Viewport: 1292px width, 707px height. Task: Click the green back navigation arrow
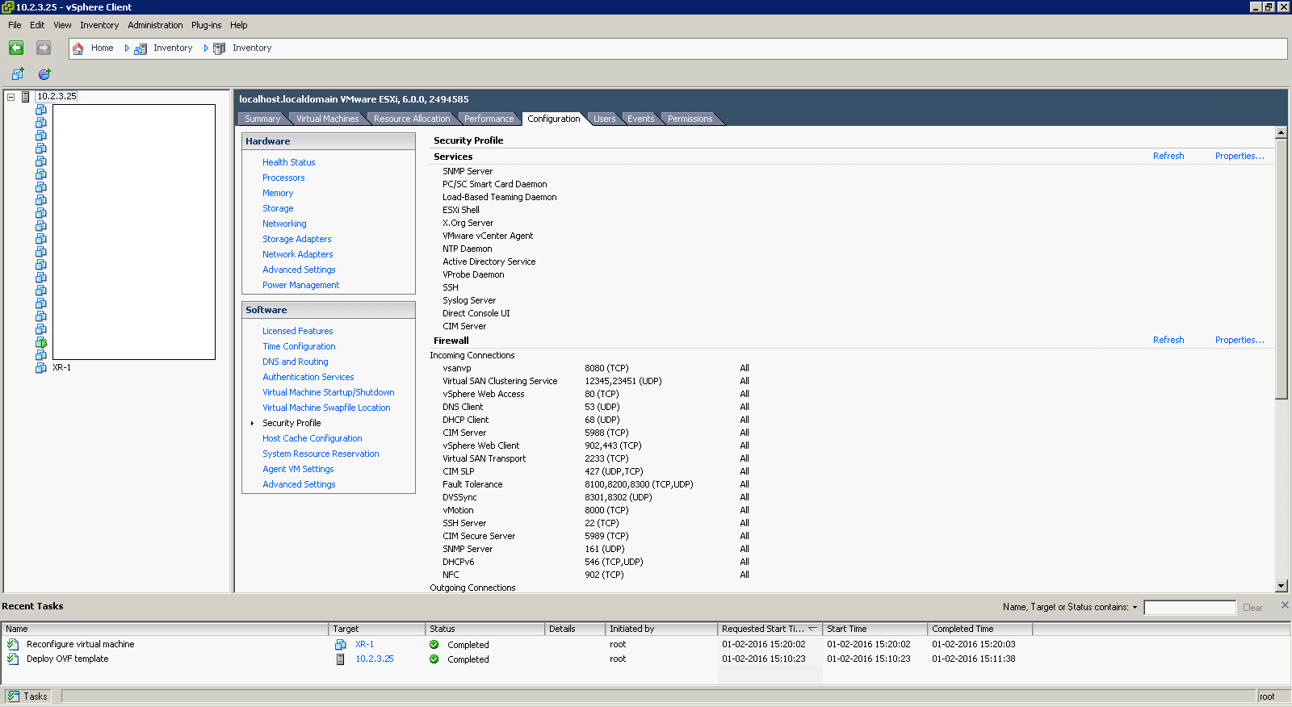(x=16, y=48)
